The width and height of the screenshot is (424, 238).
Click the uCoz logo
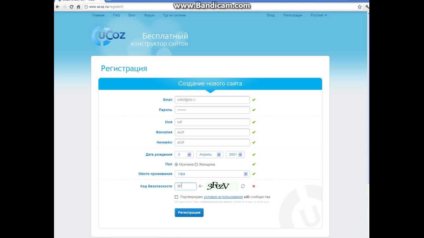(x=108, y=35)
